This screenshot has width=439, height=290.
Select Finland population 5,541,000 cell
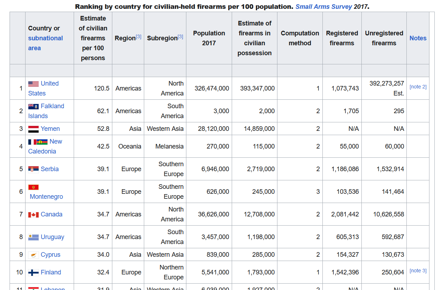point(209,272)
